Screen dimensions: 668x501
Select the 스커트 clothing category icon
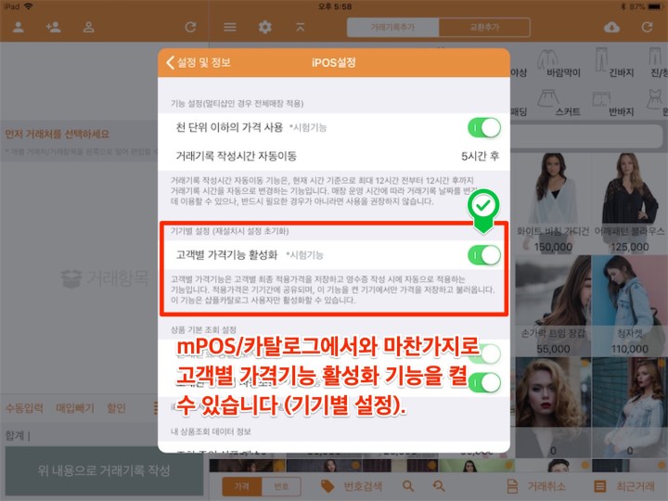[x=548, y=97]
